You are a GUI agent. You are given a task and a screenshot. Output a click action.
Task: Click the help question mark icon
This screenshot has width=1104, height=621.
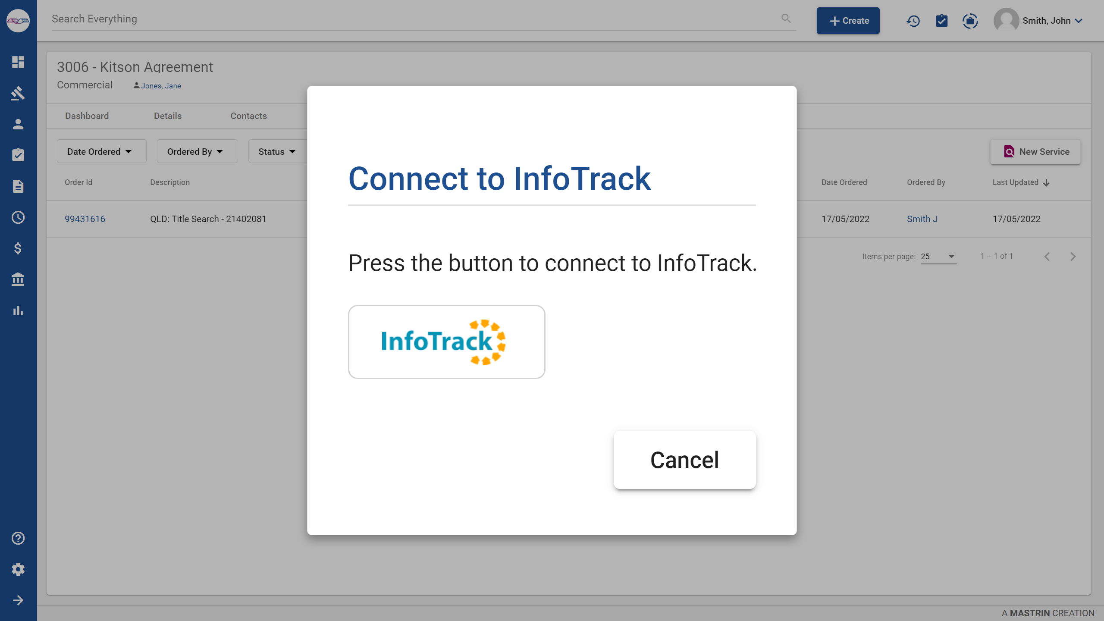[x=18, y=538]
